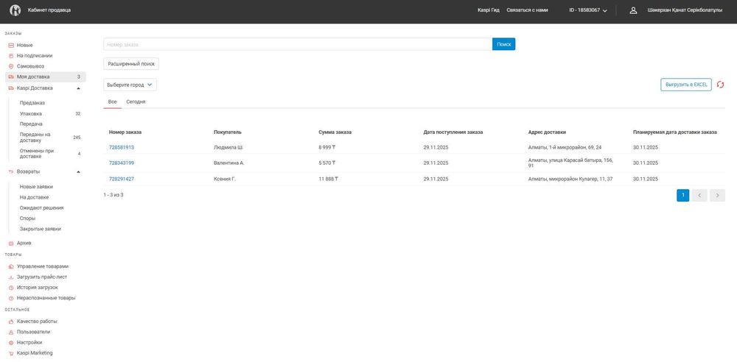Image resolution: width=737 pixels, height=362 pixels.
Task: Click the previous page arrow
Action: click(699, 195)
